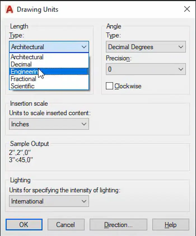The width and height of the screenshot is (196, 236).
Task: Open the lighting units dropdown
Action: tap(84, 201)
